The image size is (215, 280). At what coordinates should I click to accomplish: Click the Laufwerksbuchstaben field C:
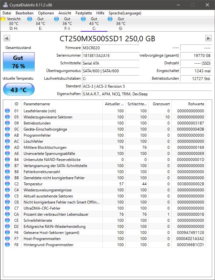[110, 79]
